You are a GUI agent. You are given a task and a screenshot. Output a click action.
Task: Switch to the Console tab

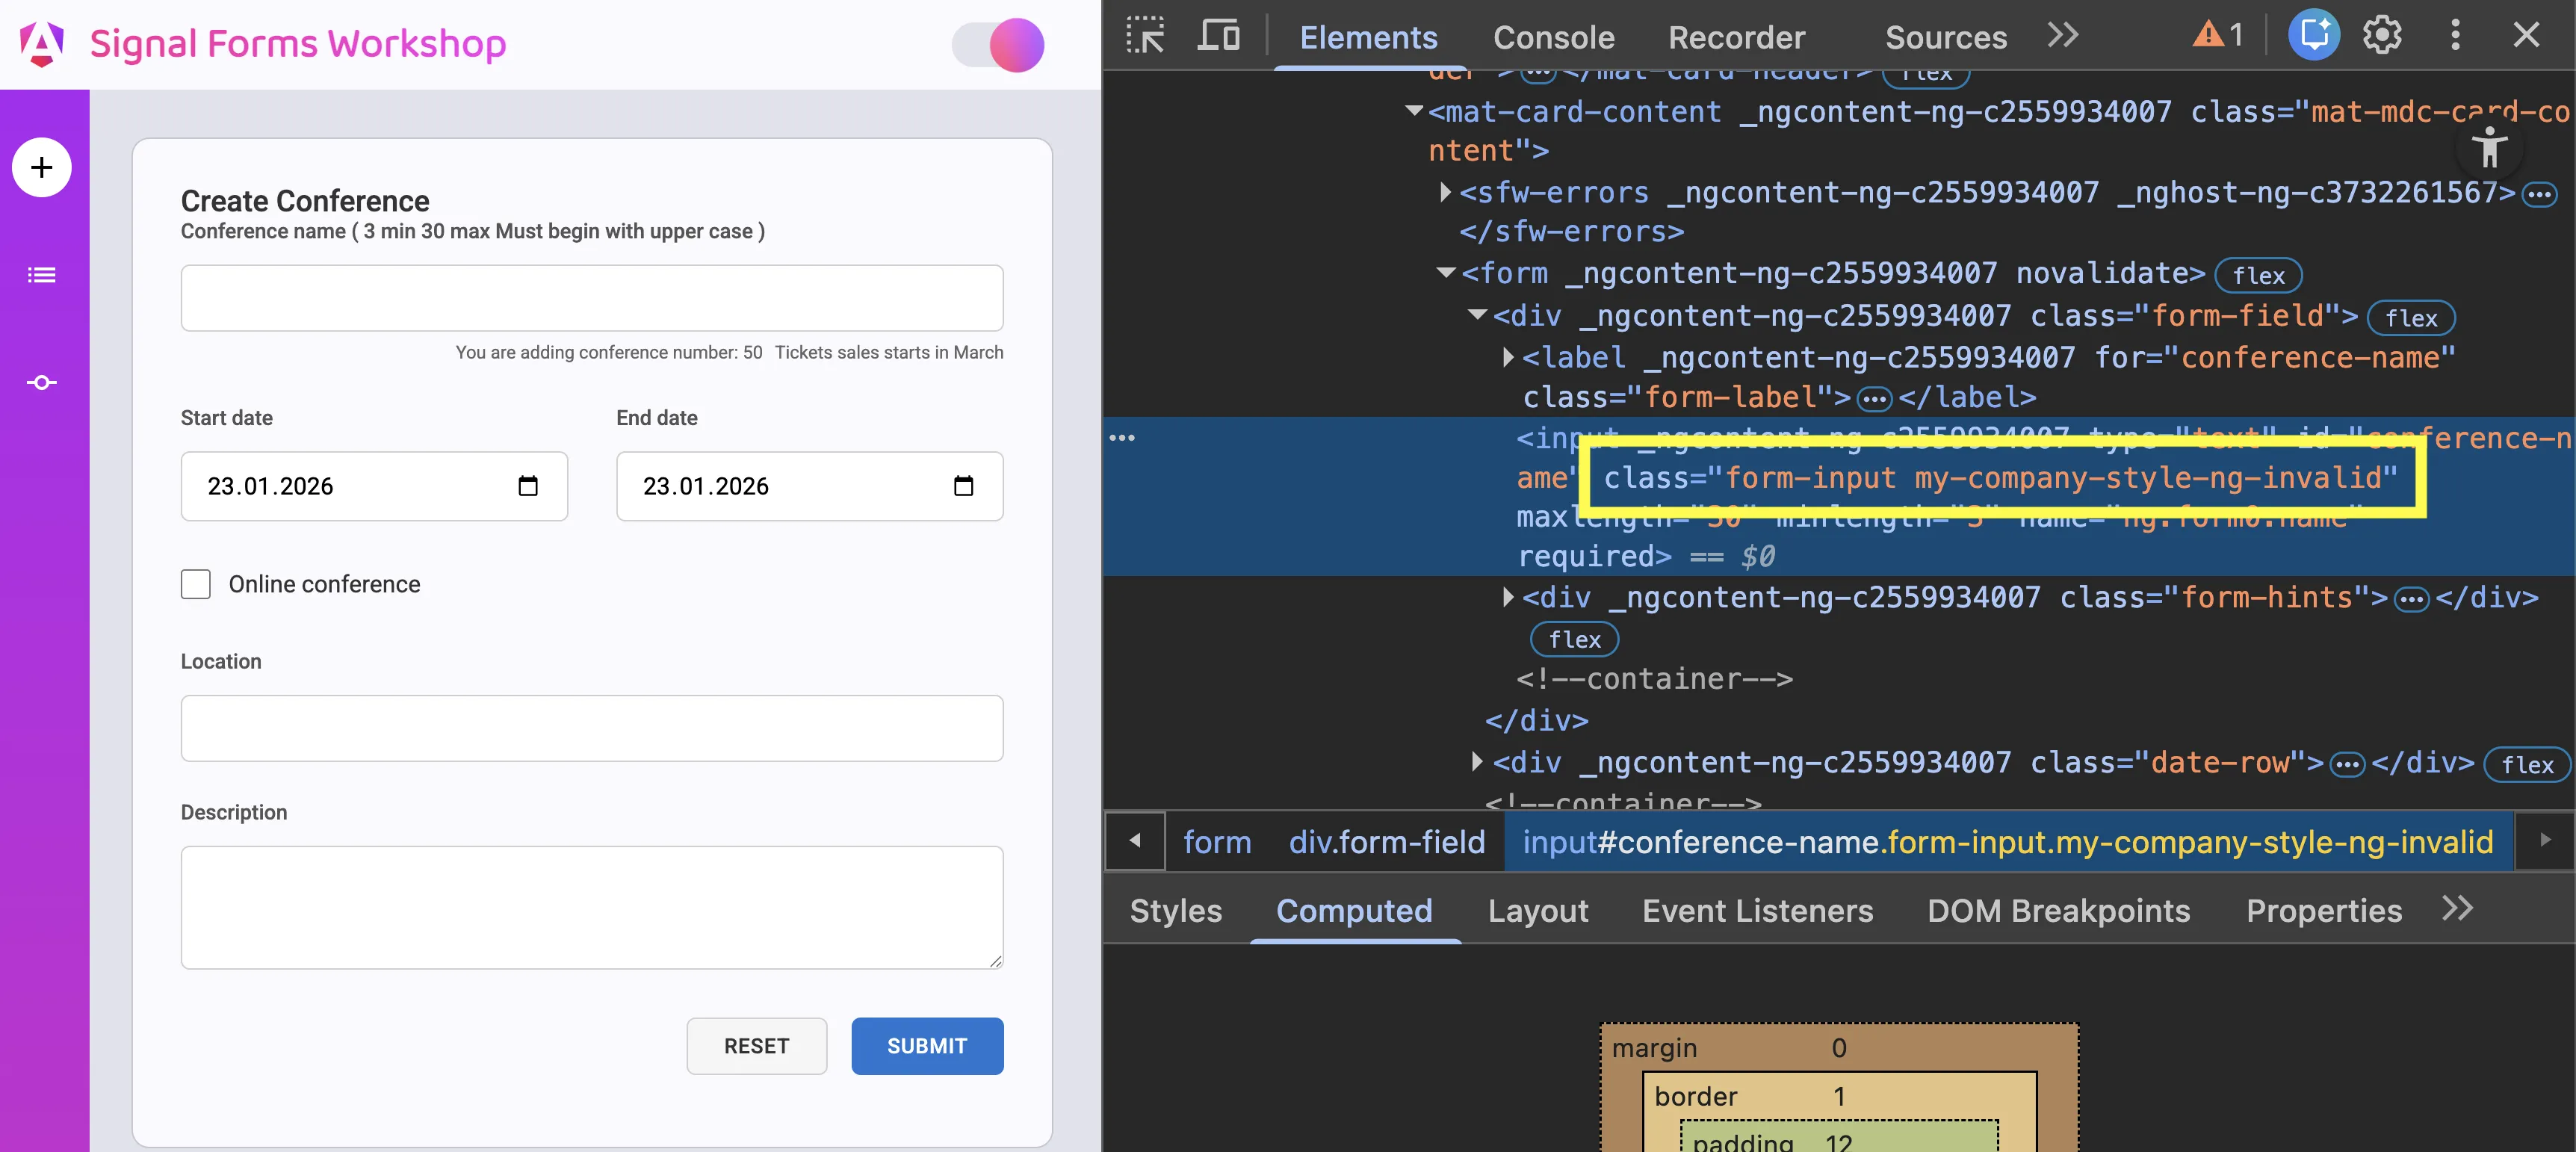coord(1553,37)
